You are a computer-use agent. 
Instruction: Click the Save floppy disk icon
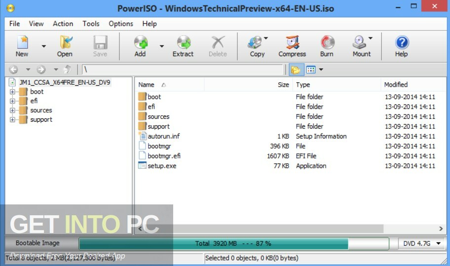coord(100,42)
